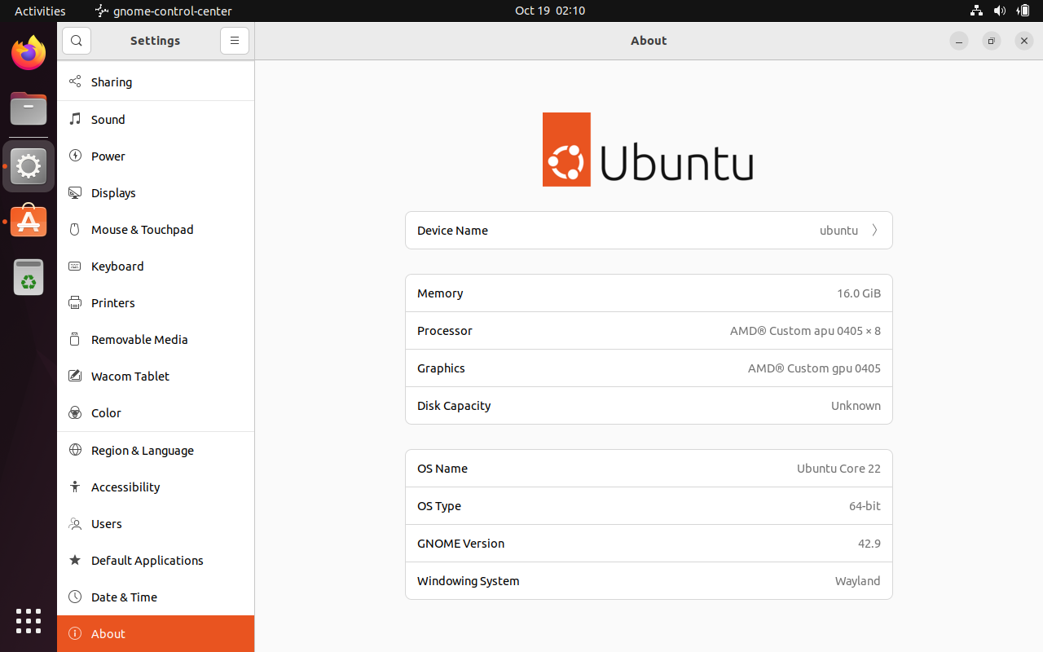Click the Keyboard icon in sidebar
The width and height of the screenshot is (1043, 652).
tap(75, 266)
